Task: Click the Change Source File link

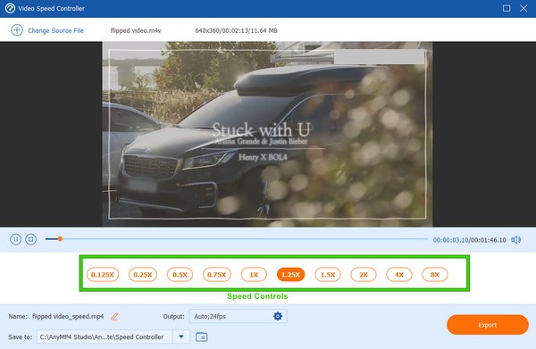Action: pos(55,30)
